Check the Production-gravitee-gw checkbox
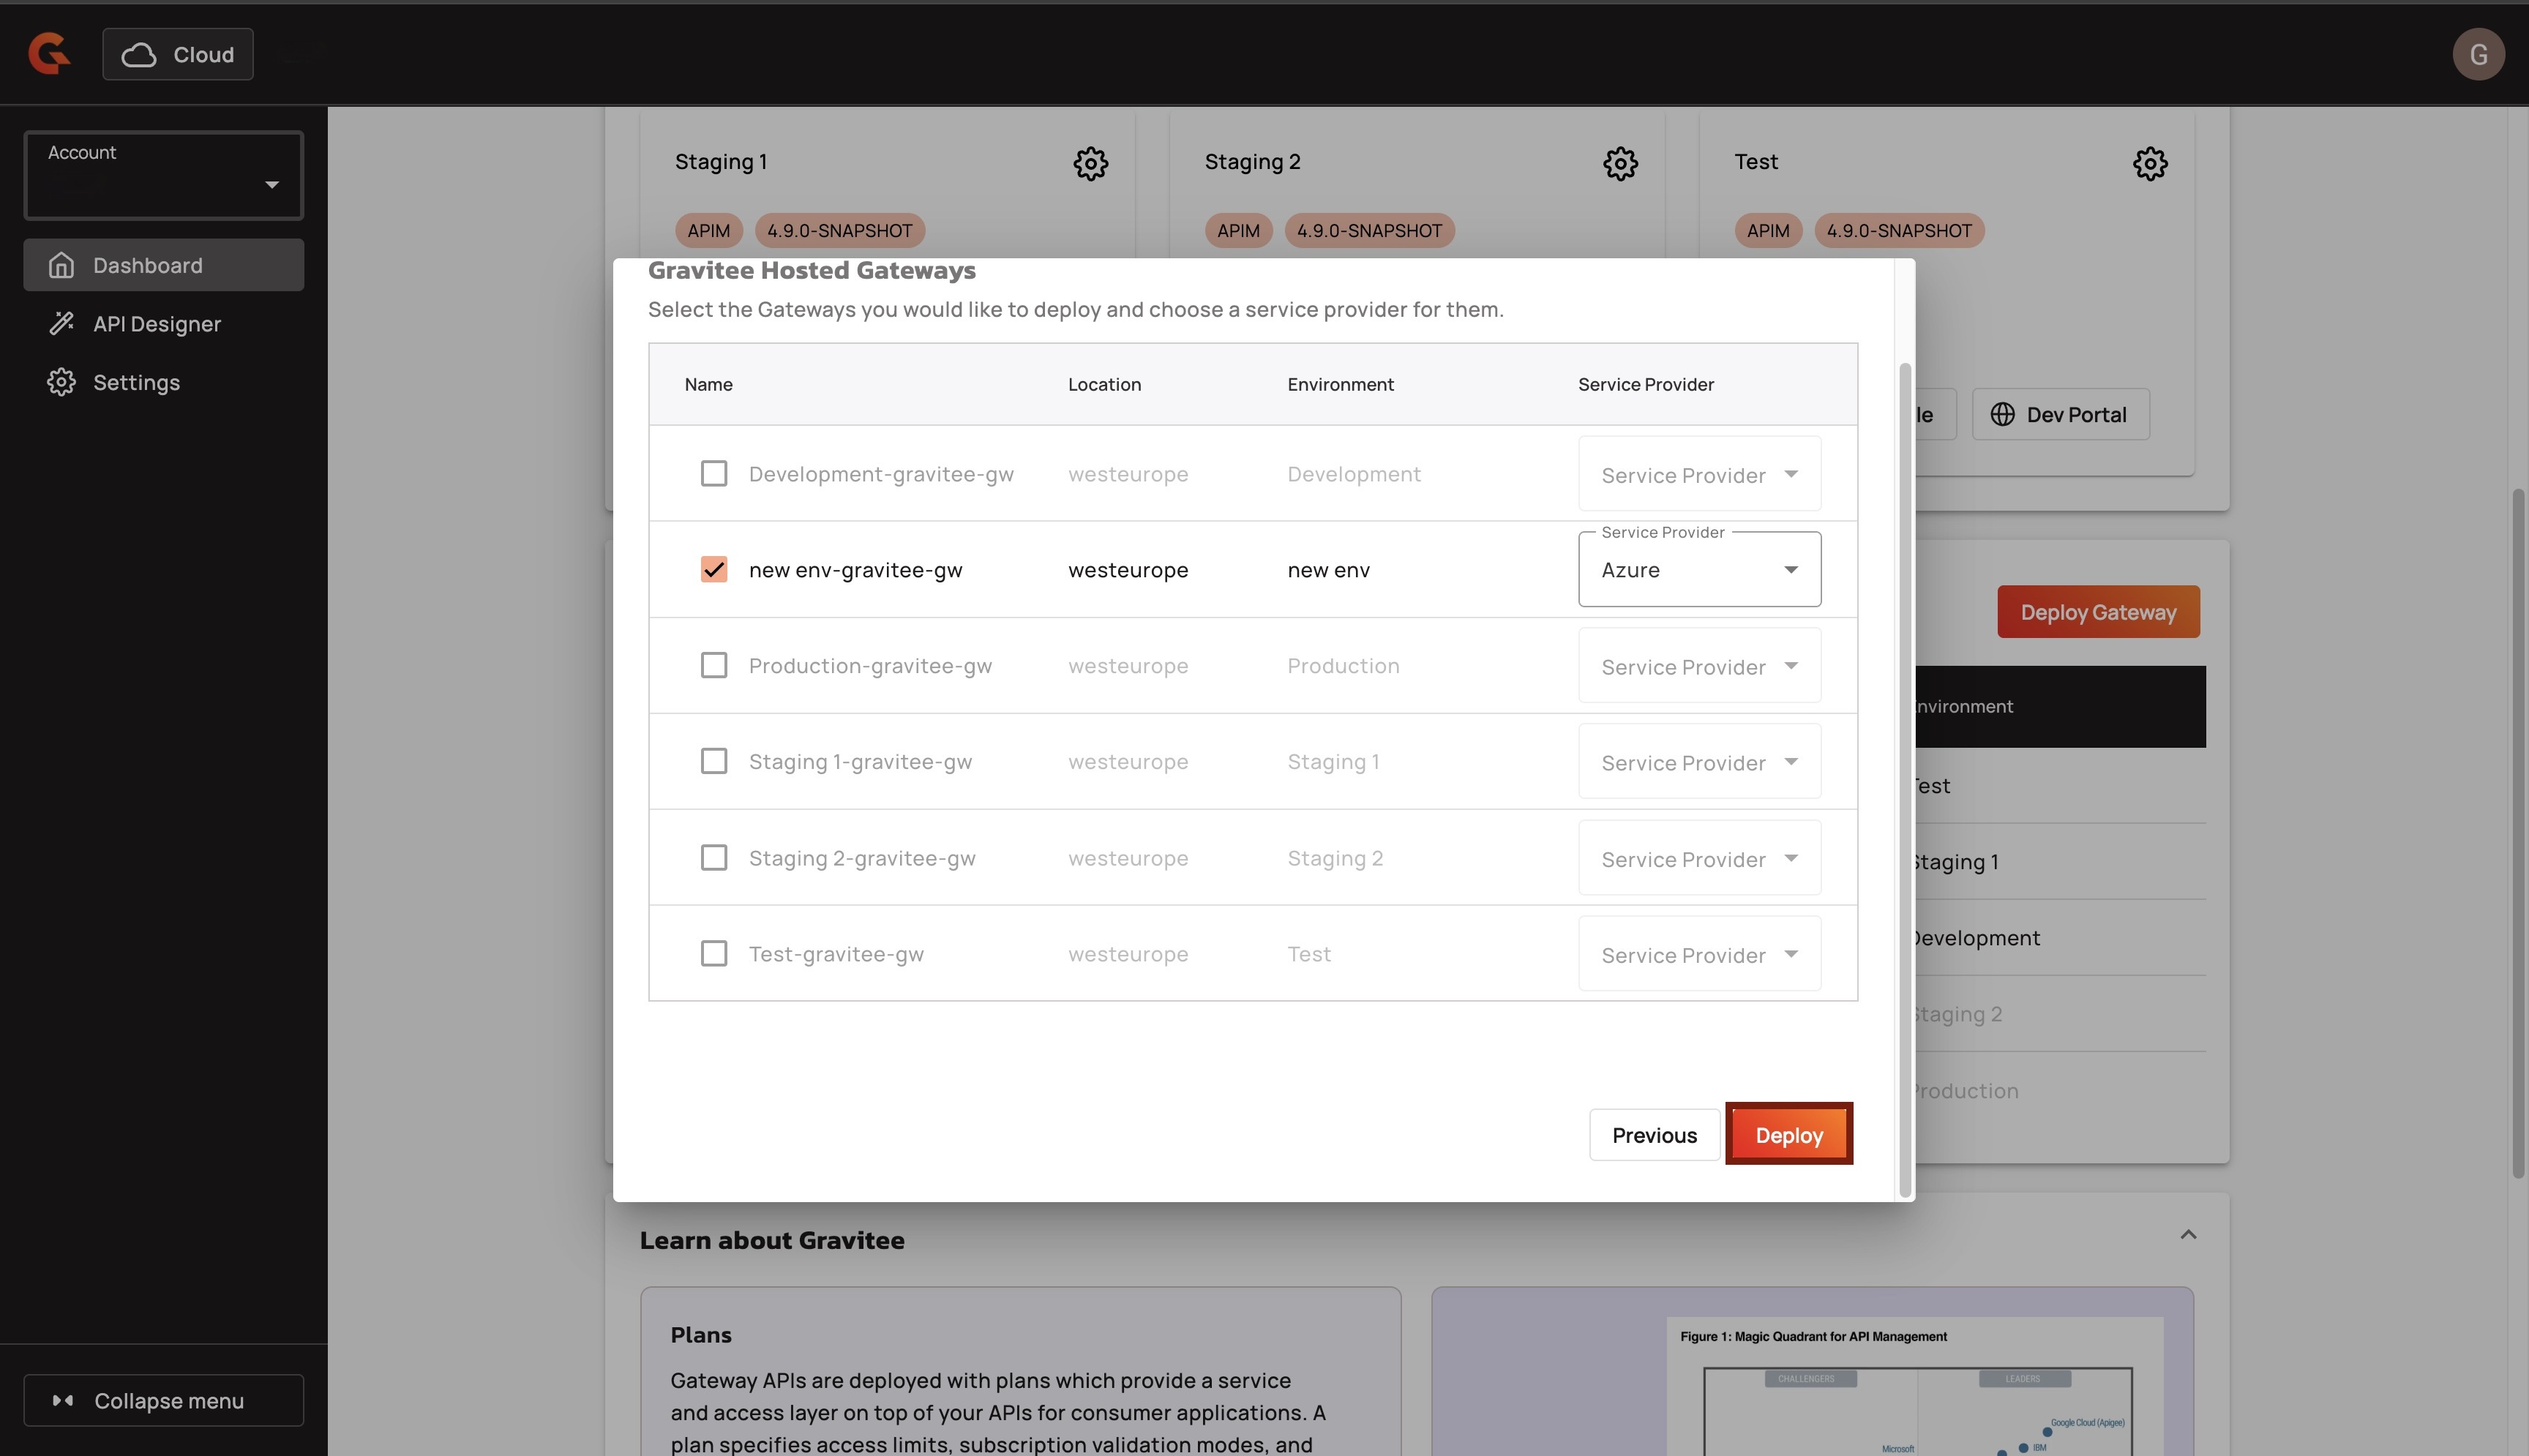 coord(713,665)
